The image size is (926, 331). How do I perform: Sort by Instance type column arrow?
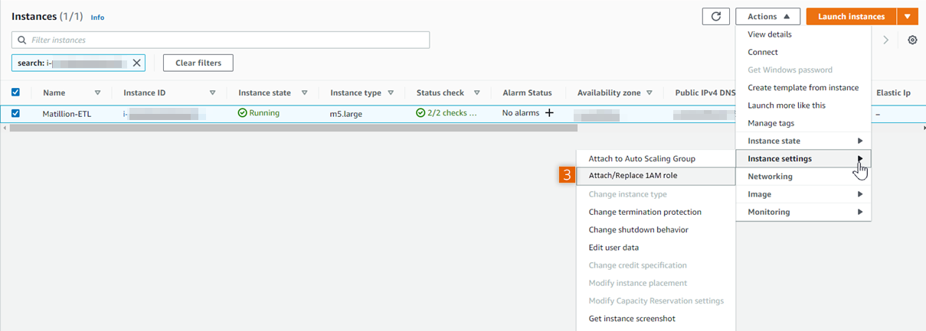[x=391, y=92]
